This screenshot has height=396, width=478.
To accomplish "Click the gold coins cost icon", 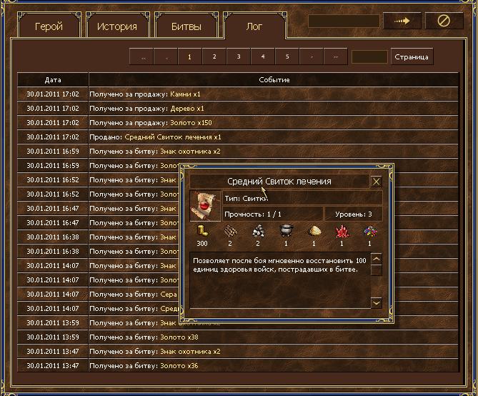I will coord(203,231).
